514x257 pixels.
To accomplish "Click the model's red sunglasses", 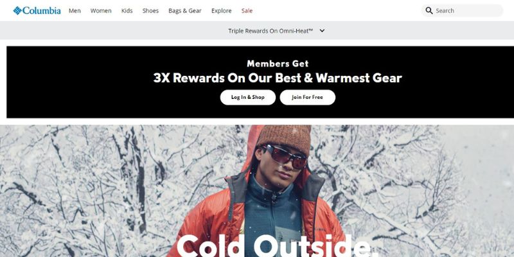I will pos(285,156).
